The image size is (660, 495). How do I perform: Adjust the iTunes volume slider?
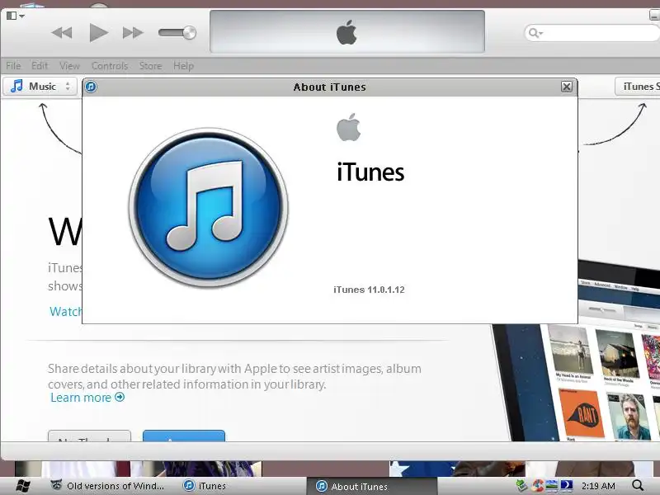177,33
